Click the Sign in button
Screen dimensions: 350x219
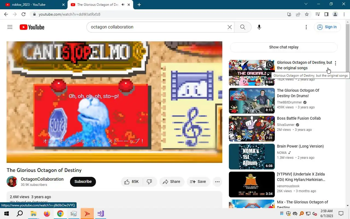[x=327, y=27]
